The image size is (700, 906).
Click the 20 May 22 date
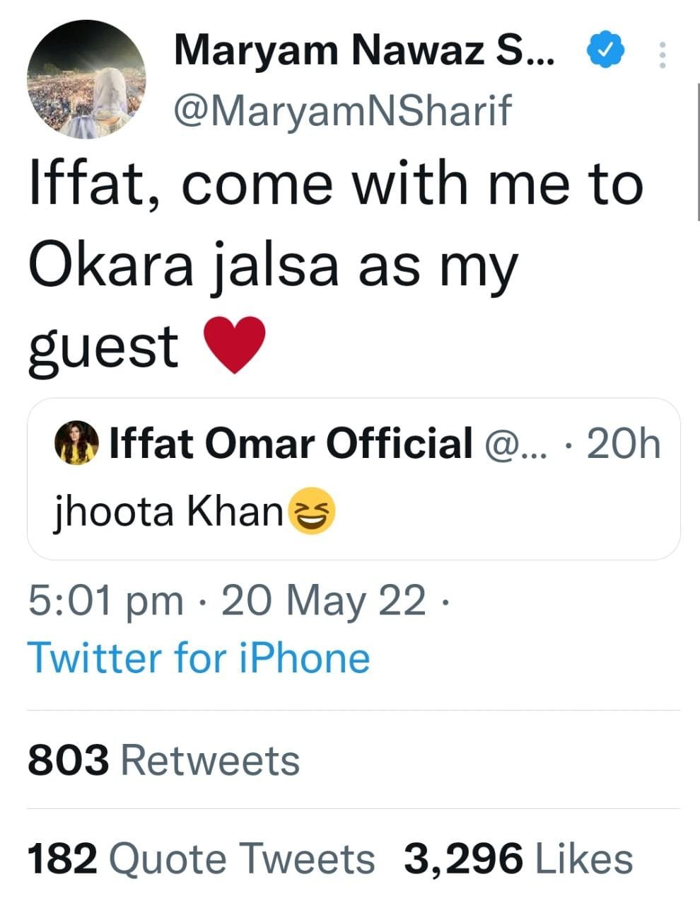[x=323, y=601]
